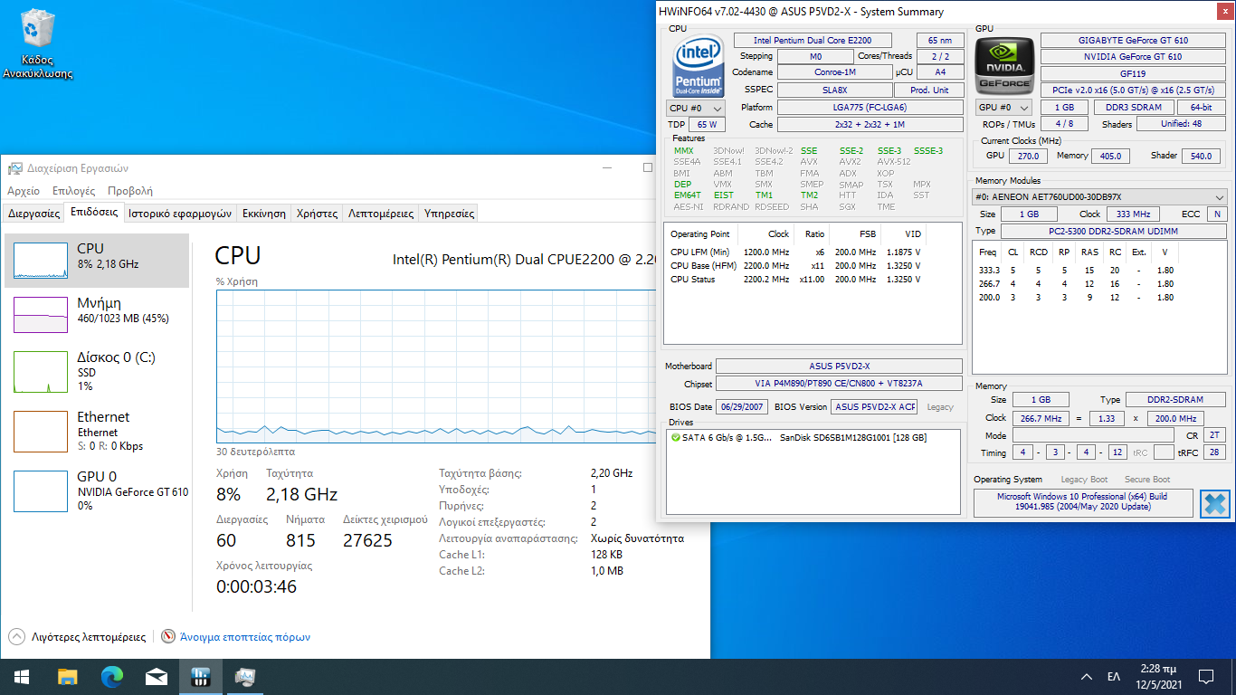Screen dimensions: 1236x695
Task: Open the notification center icon
Action: click(x=1205, y=676)
